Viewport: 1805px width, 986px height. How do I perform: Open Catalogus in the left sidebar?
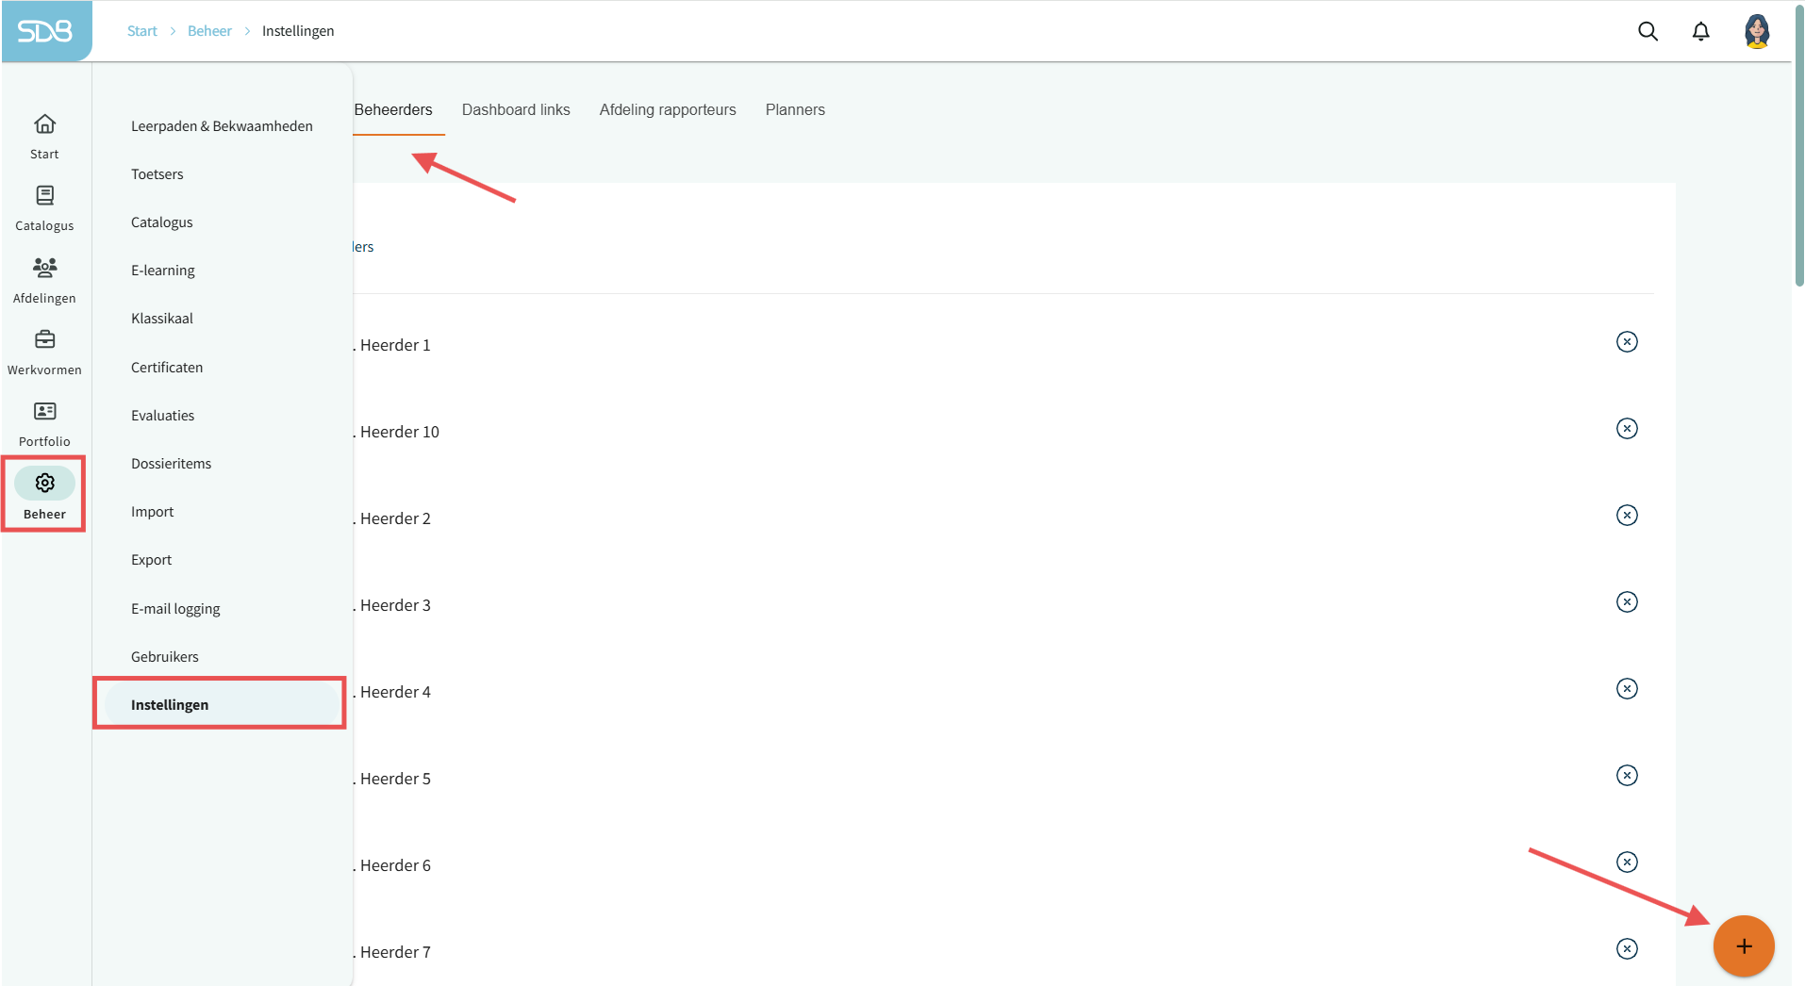tap(44, 207)
